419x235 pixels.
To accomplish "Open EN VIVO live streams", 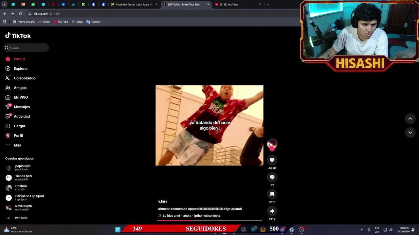I will point(17,97).
